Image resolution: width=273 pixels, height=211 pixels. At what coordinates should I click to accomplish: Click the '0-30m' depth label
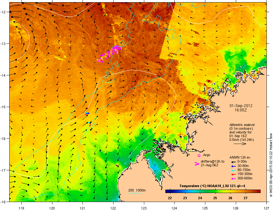pyautogui.click(x=242, y=162)
